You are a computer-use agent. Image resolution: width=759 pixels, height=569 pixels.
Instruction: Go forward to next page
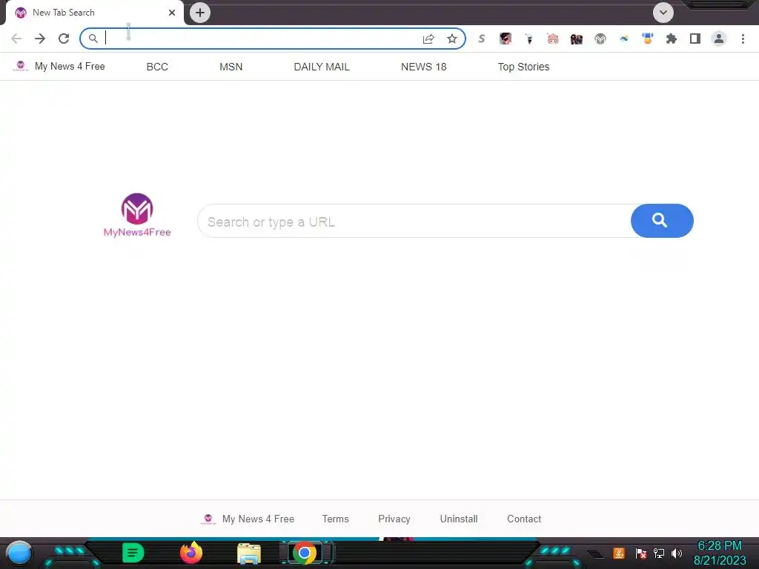[40, 39]
